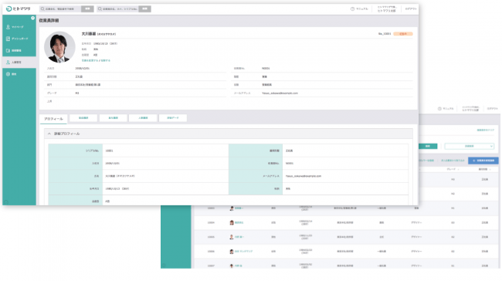Open the dropdown in back window filter bar

(470, 146)
